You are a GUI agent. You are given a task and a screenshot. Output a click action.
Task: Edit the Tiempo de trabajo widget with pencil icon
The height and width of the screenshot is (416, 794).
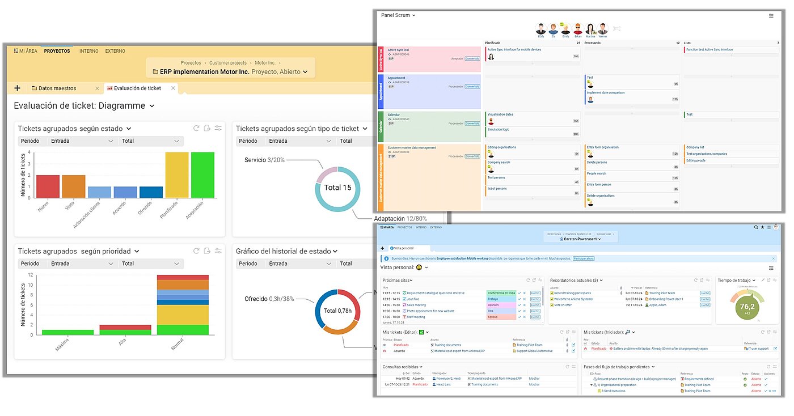click(x=762, y=280)
